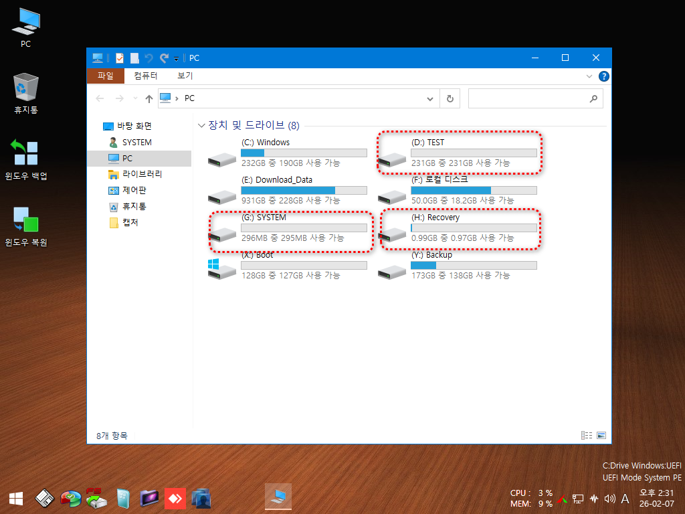The width and height of the screenshot is (685, 514).
Task: Click the 8개 항목 status bar text
Action: (112, 436)
